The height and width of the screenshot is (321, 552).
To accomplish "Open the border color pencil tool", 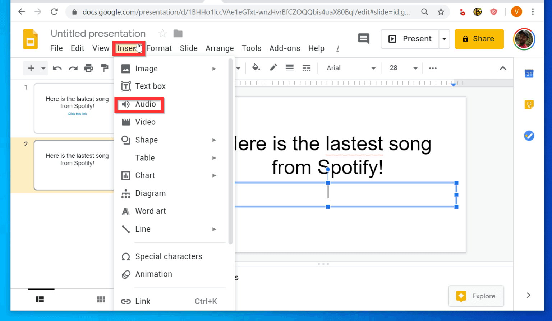I will [x=273, y=67].
